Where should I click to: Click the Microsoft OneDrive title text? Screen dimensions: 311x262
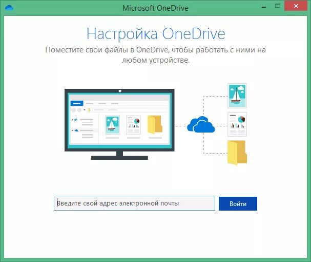click(x=156, y=8)
